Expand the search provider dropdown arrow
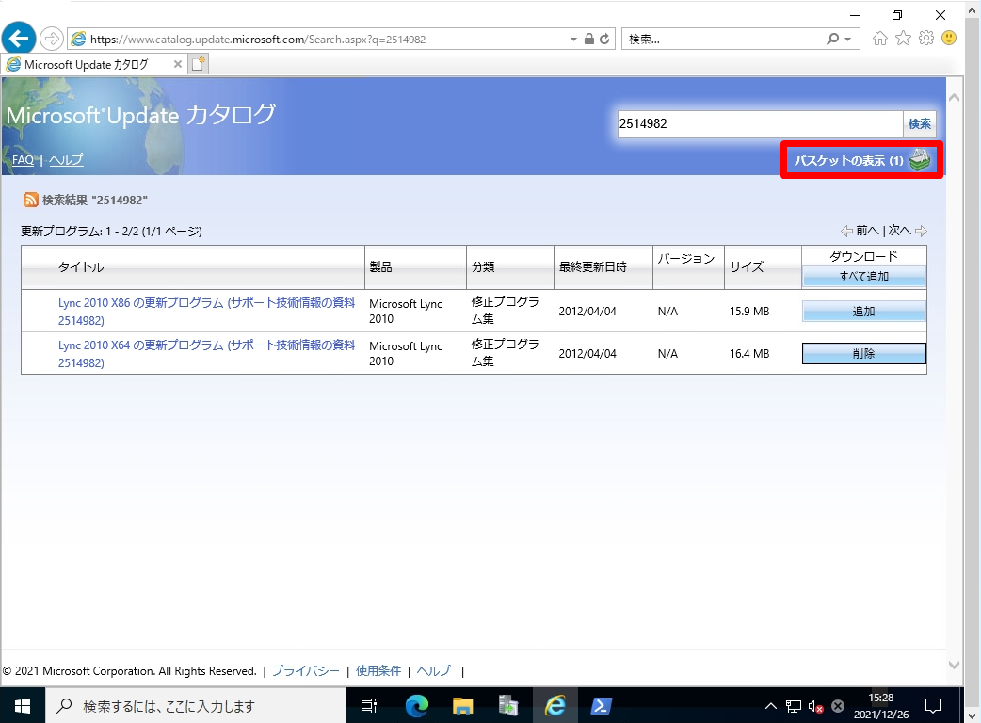The image size is (981, 723). point(847,40)
